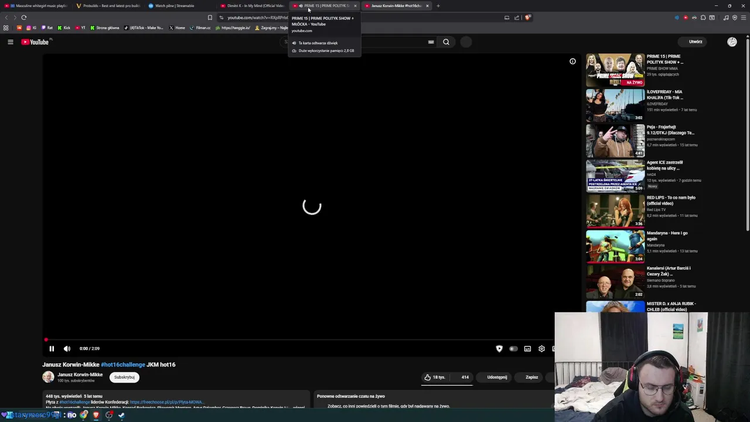Open the Brave main menu hamburger

tap(744, 18)
